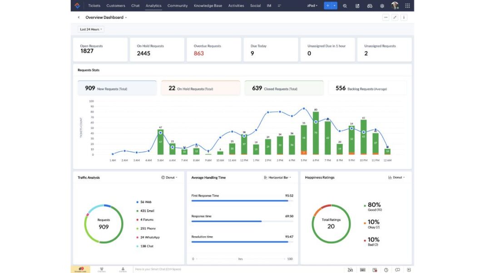The image size is (485, 273).
Task: Switch to the Tickets tab
Action: (94, 6)
